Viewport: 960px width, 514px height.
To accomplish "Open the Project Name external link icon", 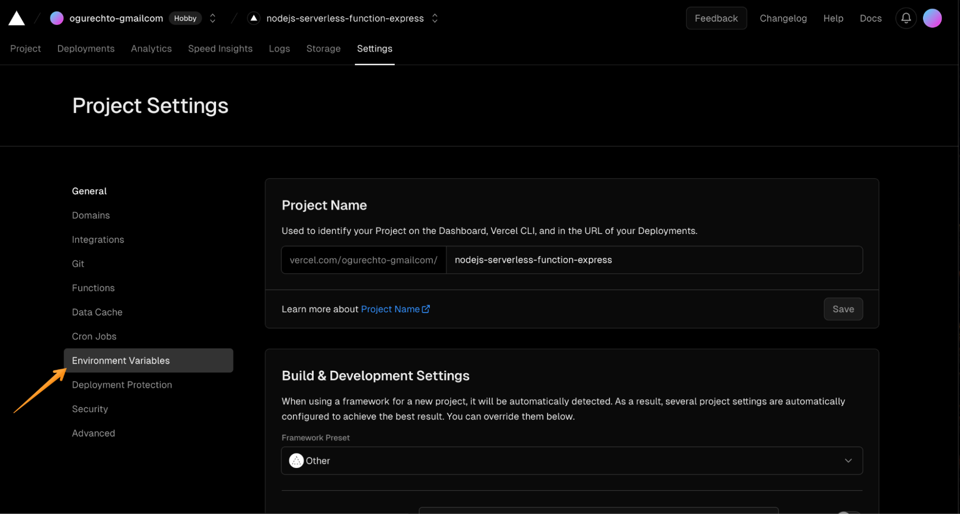I will [x=426, y=309].
